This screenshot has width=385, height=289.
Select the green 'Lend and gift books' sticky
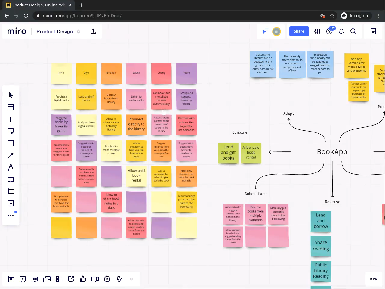pyautogui.click(x=228, y=153)
